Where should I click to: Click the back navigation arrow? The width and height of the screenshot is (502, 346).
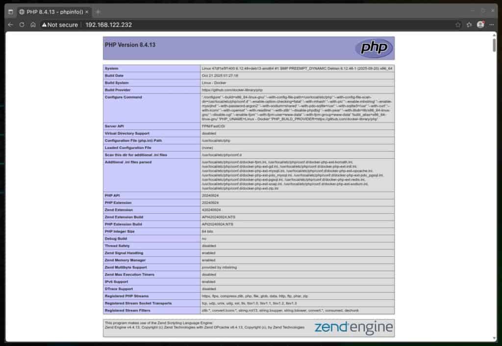tap(10, 25)
